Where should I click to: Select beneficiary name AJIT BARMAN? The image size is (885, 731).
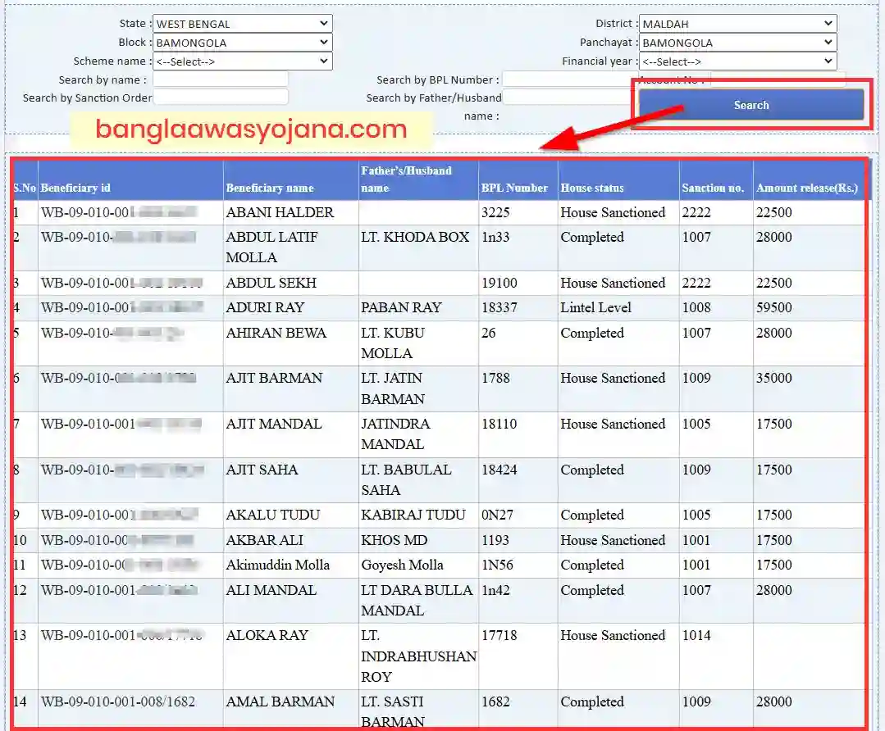[x=274, y=378]
